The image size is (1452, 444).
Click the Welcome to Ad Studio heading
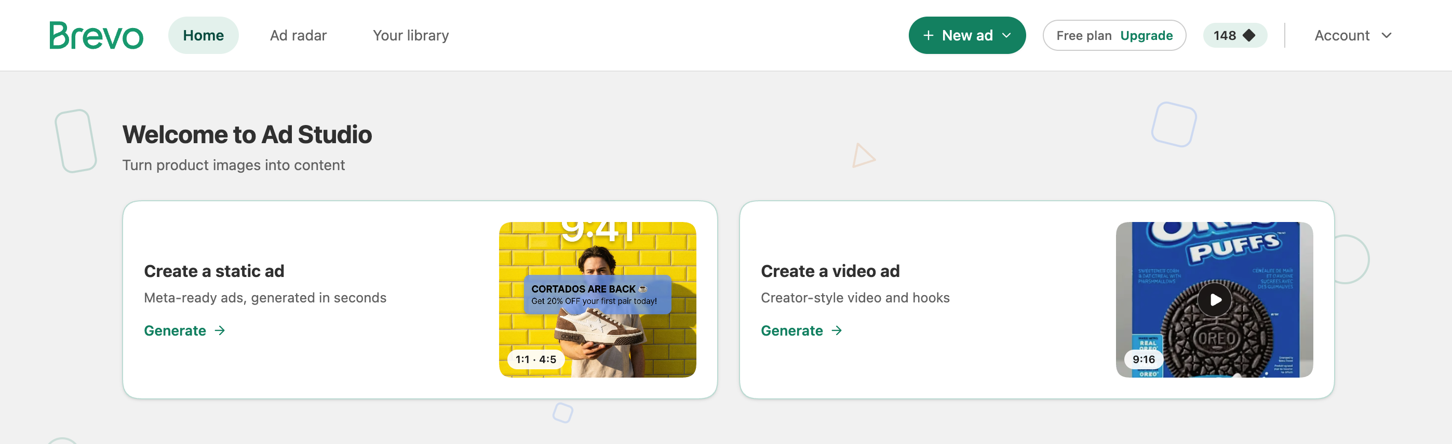tap(247, 134)
